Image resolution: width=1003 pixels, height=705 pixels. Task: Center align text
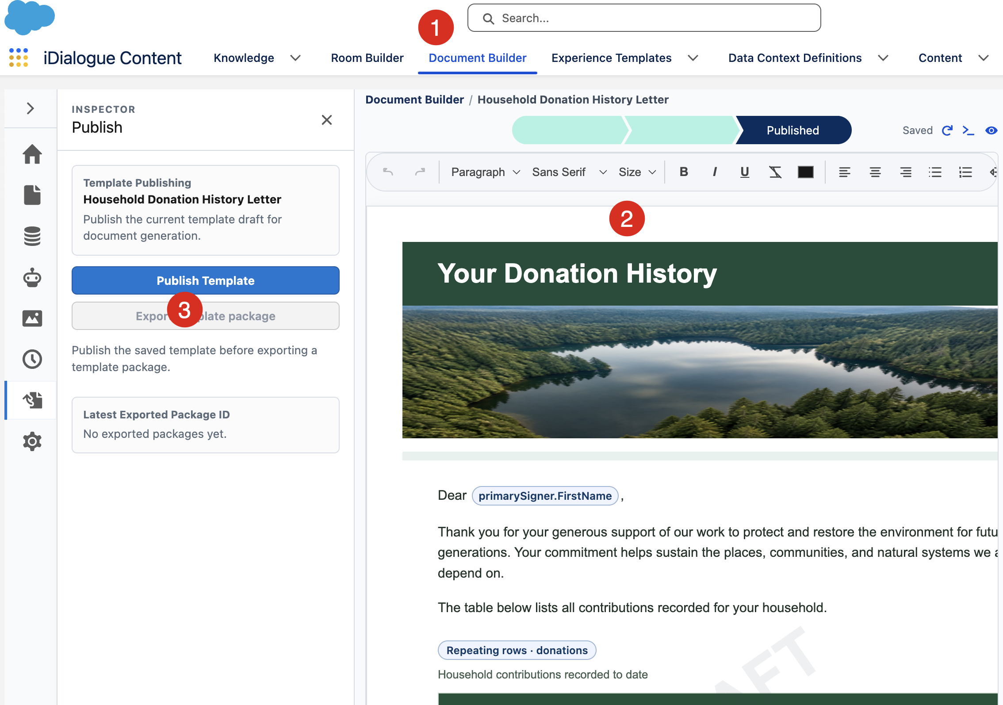pyautogui.click(x=875, y=172)
